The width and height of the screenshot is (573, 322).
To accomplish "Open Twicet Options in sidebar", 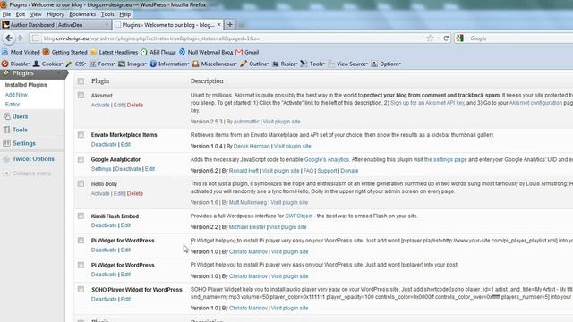I will [x=33, y=159].
